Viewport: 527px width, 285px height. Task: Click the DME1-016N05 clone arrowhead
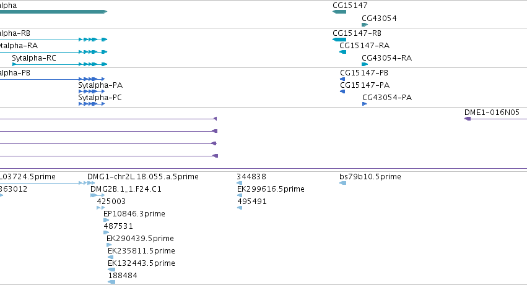[467, 119]
